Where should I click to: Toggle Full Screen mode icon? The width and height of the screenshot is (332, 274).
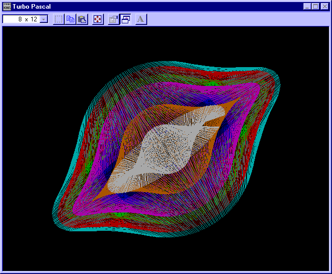pyautogui.click(x=98, y=19)
